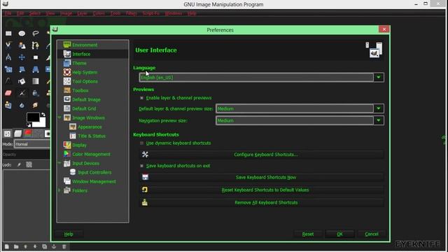This screenshot has height=252, width=448.
Task: Click Save Keyboard Shortcuts Now
Action: pos(261,177)
